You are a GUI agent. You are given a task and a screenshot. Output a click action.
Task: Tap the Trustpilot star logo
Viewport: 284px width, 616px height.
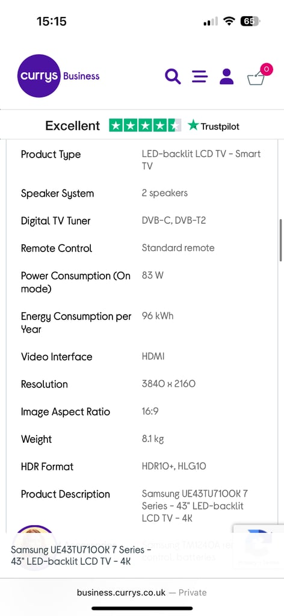[213, 126]
